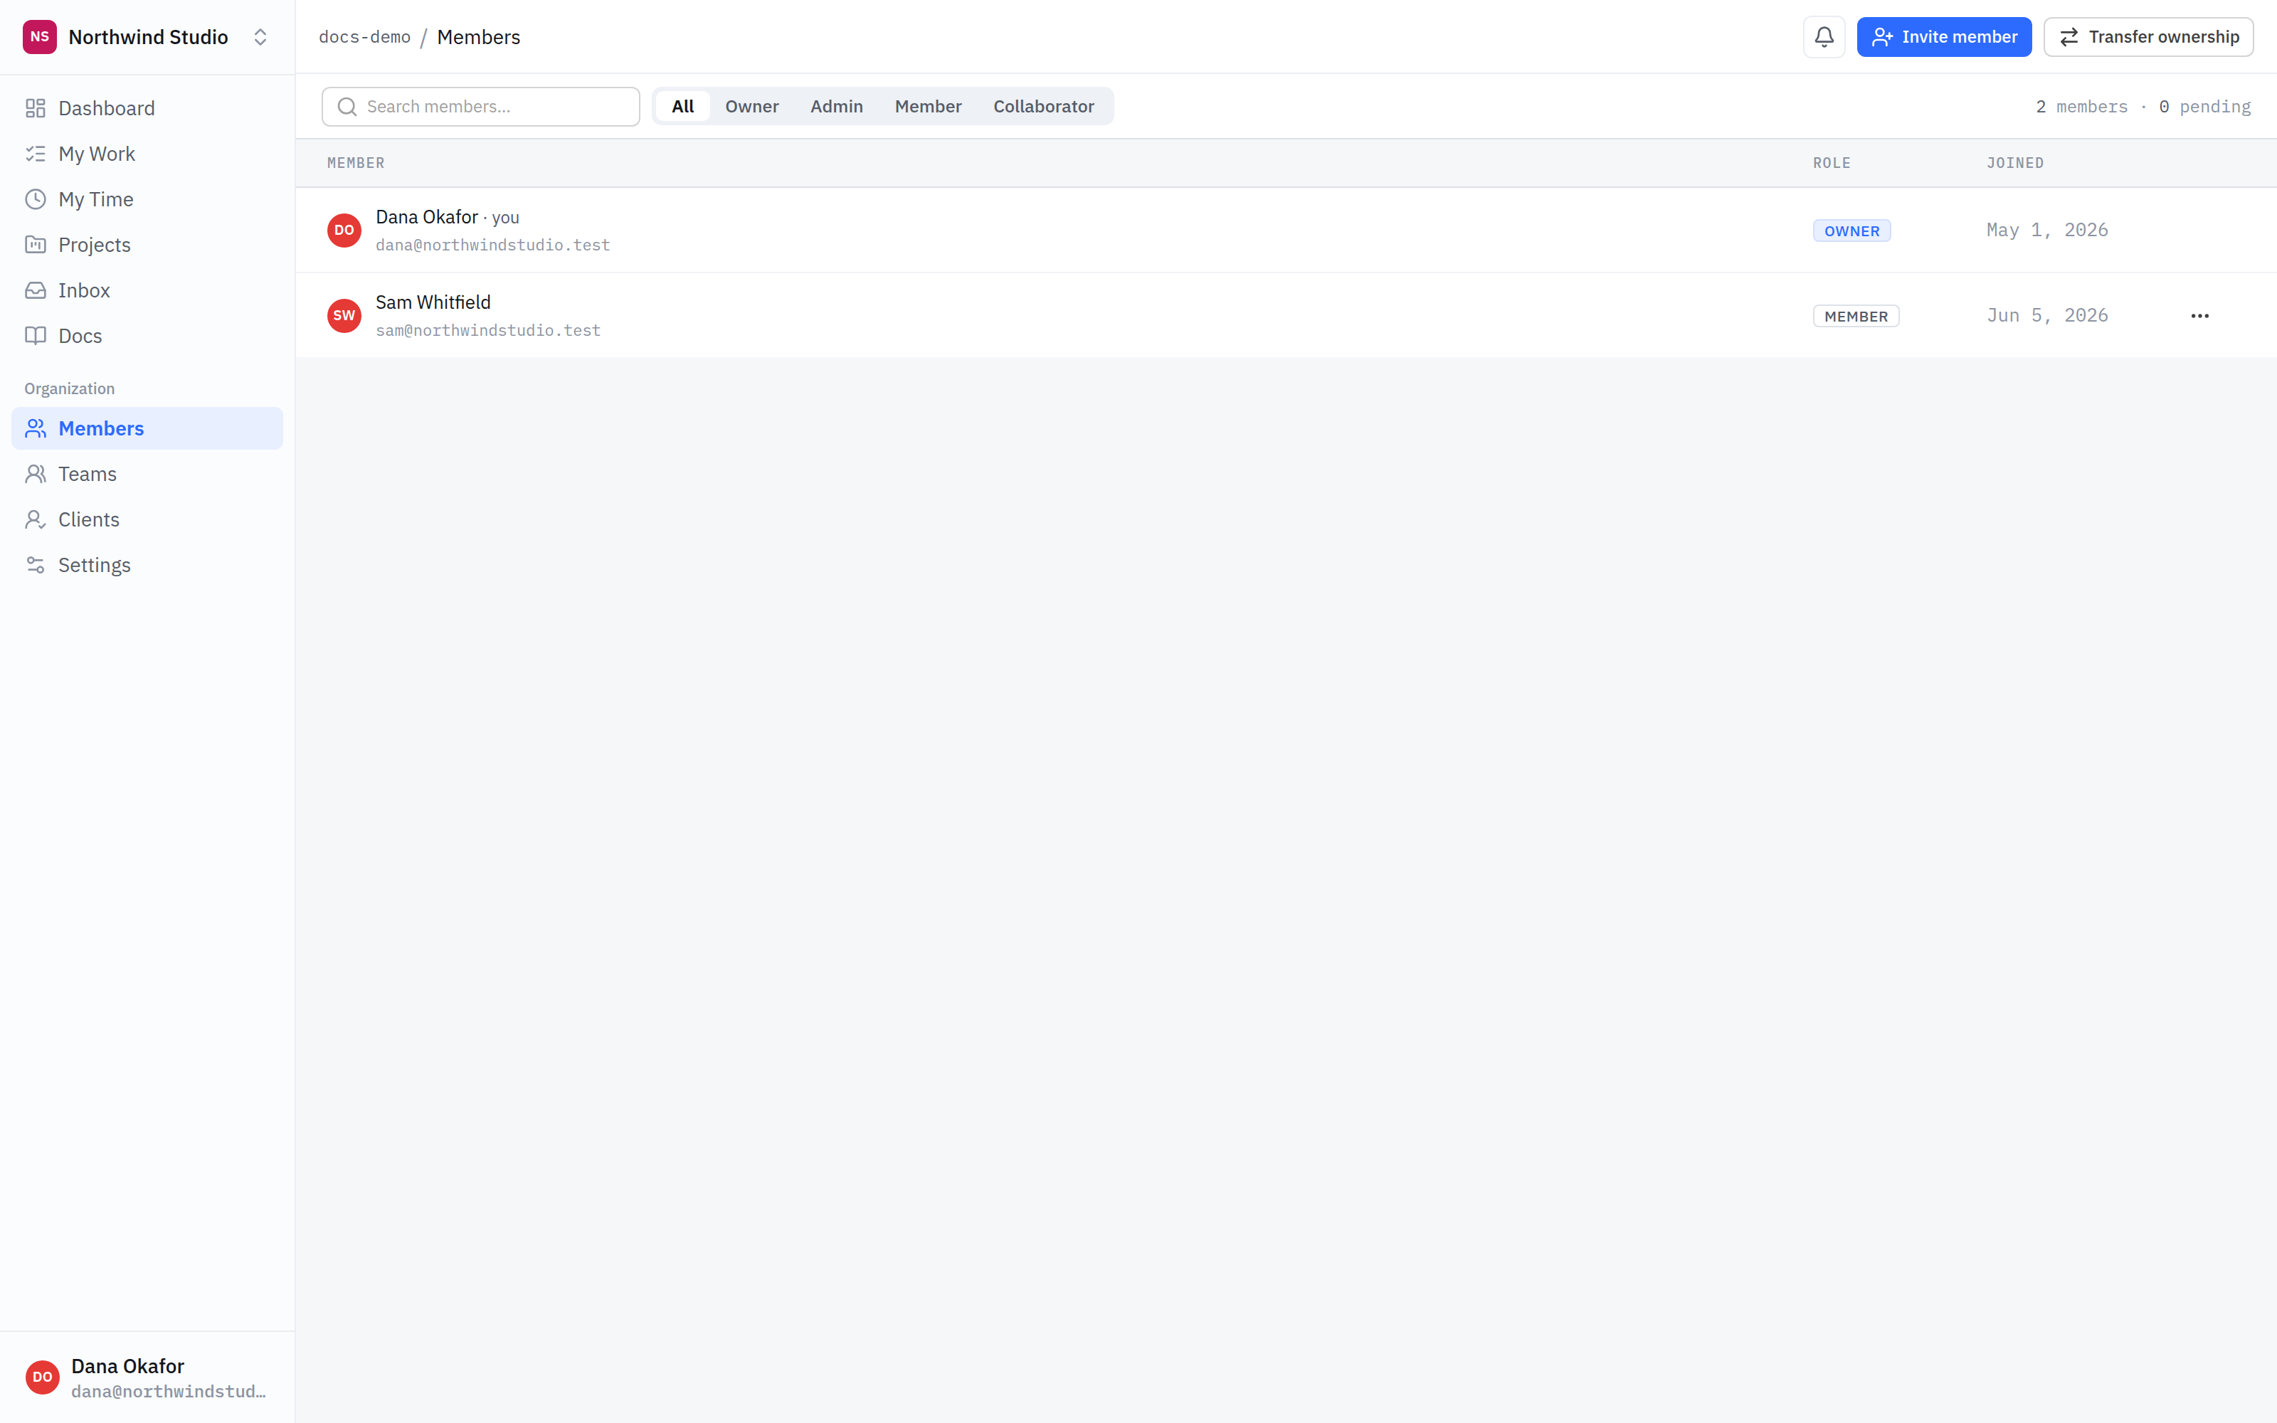
Task: Click the ROLE column header
Action: (x=1831, y=164)
